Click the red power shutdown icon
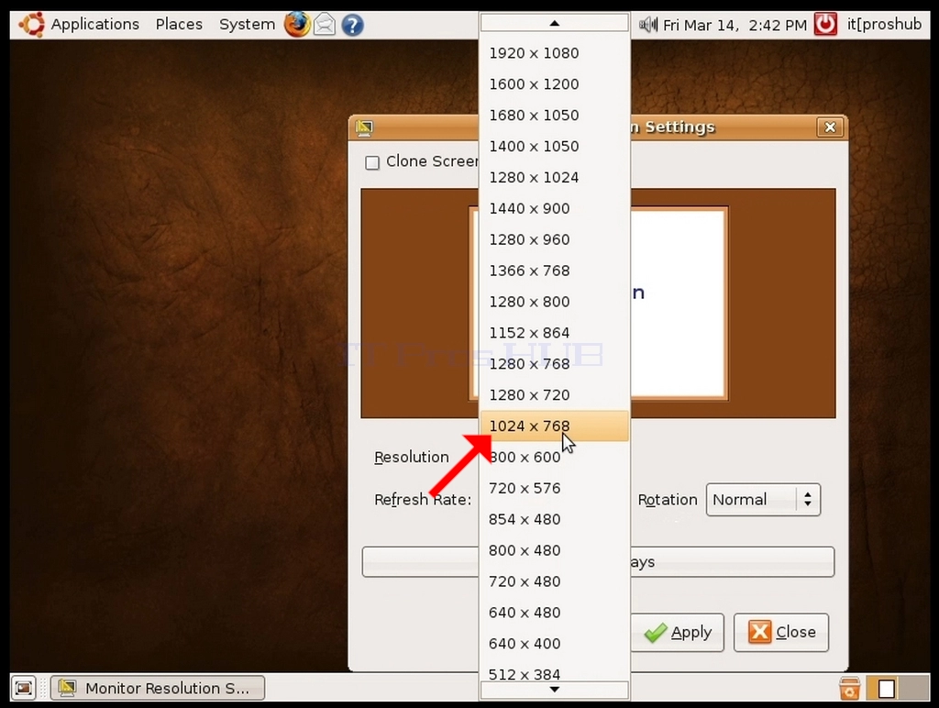939x708 pixels. click(825, 24)
